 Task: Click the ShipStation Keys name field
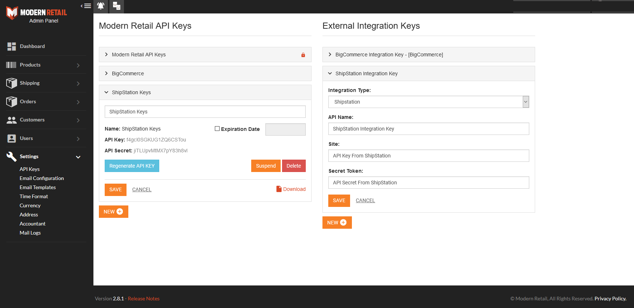tap(205, 112)
